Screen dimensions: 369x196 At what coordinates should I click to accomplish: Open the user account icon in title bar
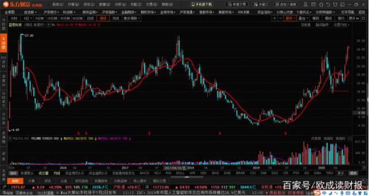(305, 4)
